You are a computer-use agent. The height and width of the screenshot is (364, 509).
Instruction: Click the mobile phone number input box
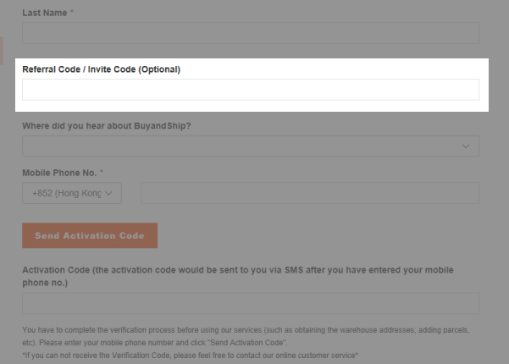[310, 193]
